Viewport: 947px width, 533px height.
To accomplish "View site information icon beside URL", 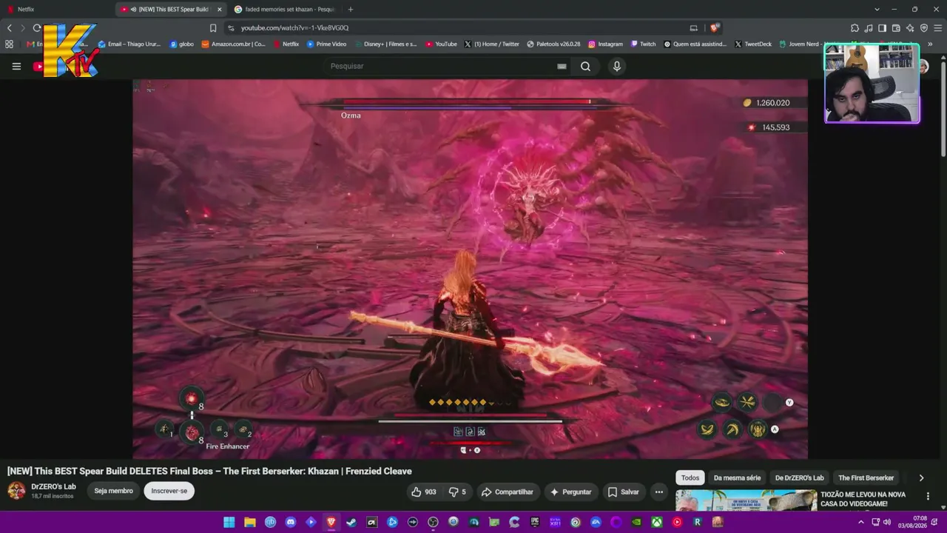I will pyautogui.click(x=231, y=28).
